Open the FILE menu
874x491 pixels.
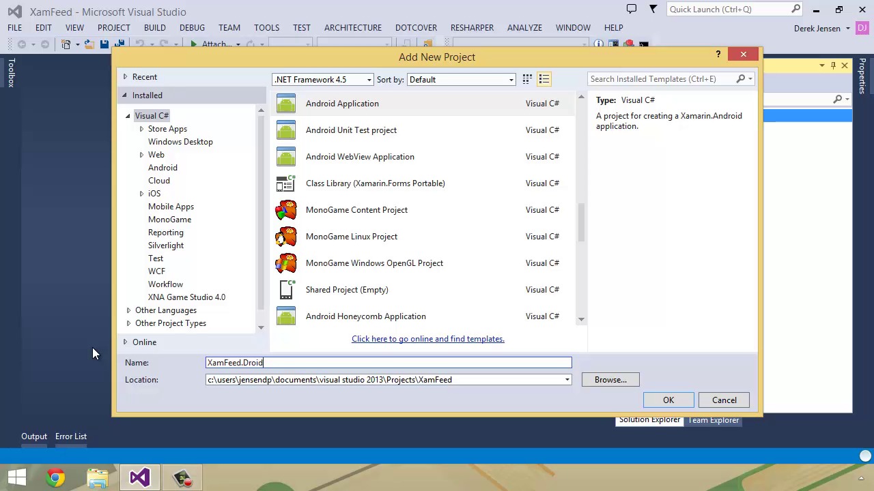coord(14,28)
